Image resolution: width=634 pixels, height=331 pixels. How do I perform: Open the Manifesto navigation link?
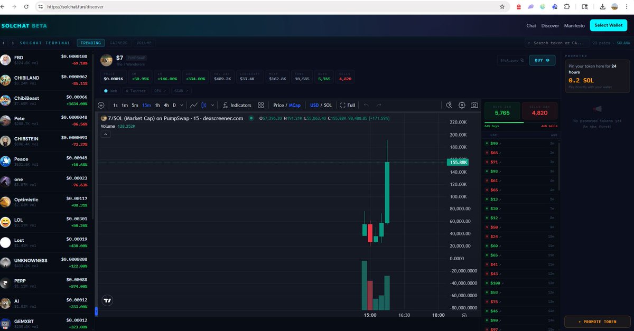pos(574,25)
